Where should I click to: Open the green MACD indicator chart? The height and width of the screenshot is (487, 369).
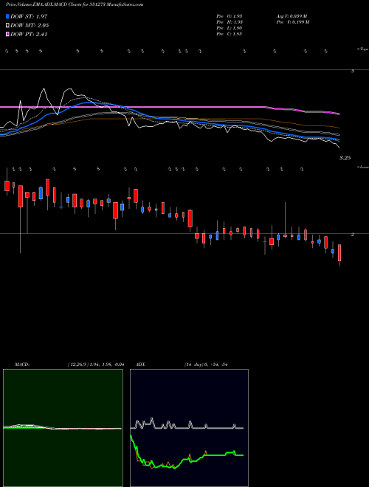coord(63,428)
